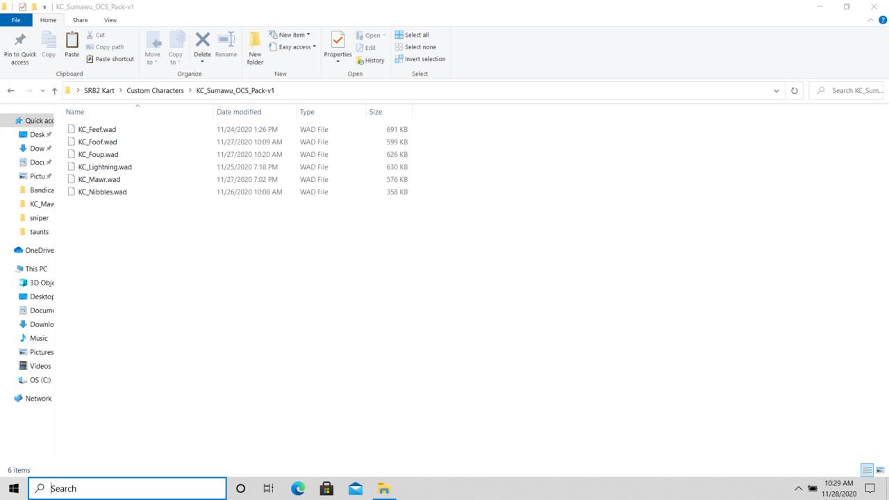Switch to the Home tab
This screenshot has height=500, width=889.
48,20
